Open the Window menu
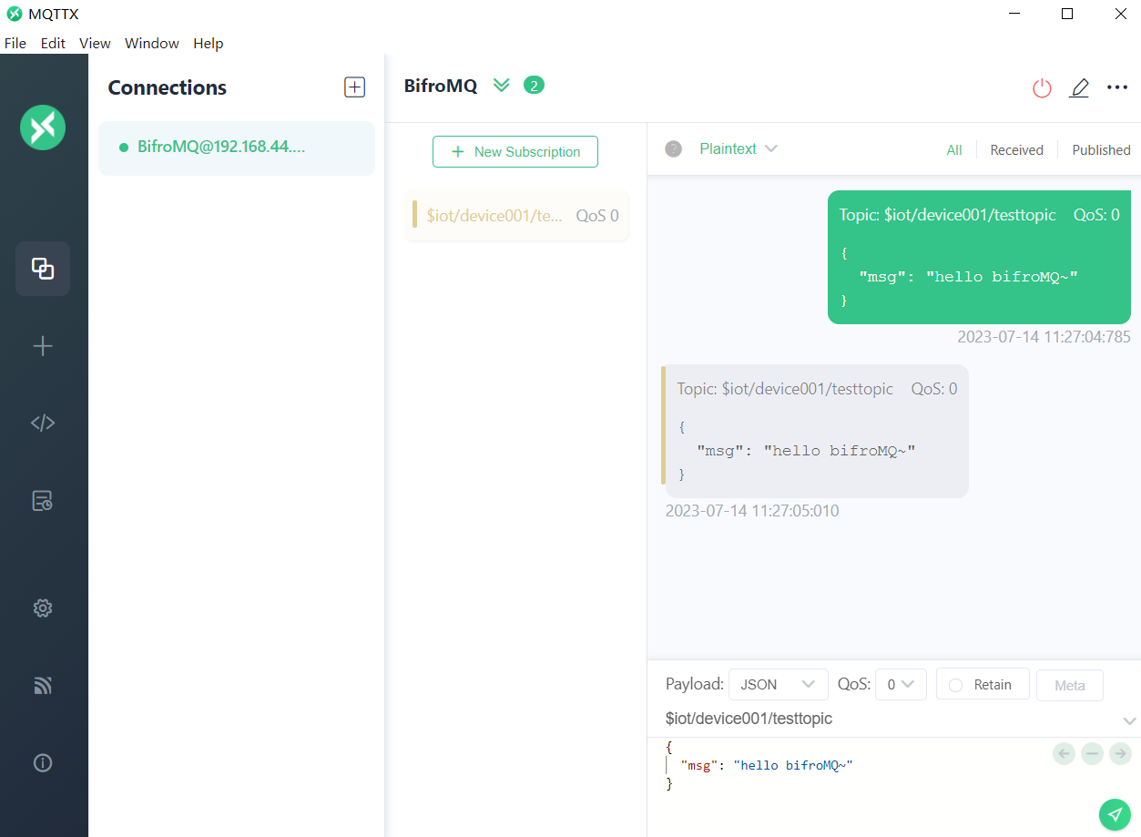The width and height of the screenshot is (1141, 837). coord(152,43)
